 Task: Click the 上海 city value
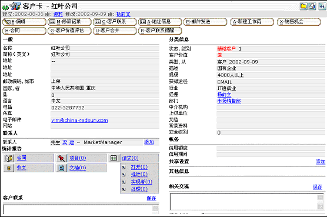(56, 81)
